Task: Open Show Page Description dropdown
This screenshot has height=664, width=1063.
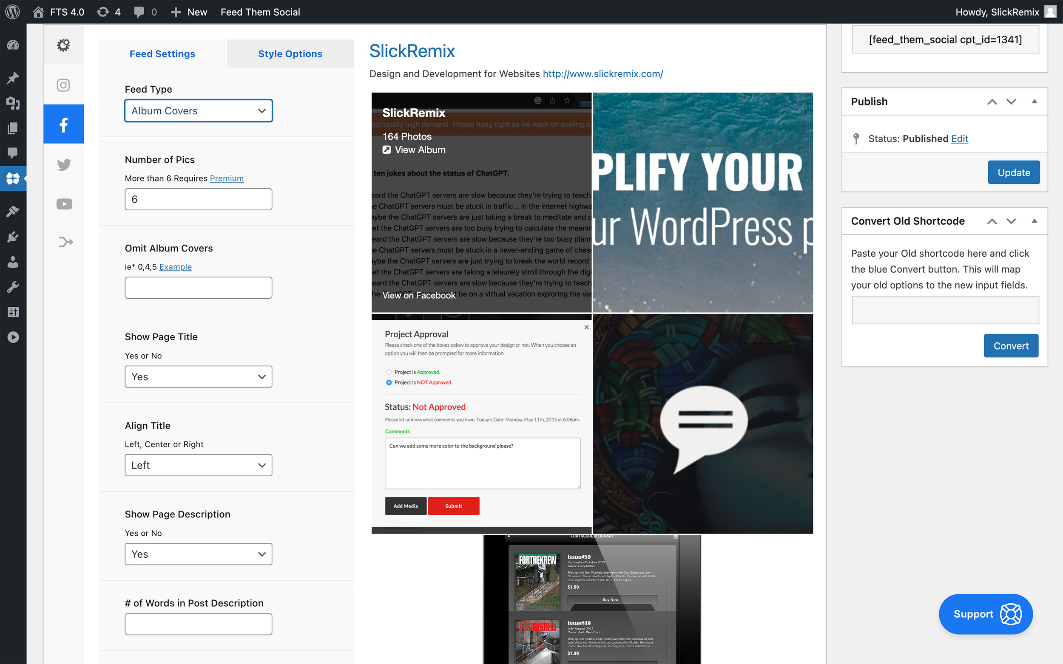Action: tap(198, 554)
